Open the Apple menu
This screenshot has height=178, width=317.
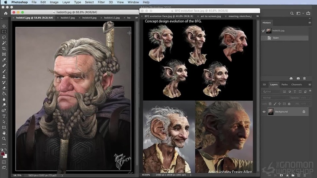coord(6,2)
